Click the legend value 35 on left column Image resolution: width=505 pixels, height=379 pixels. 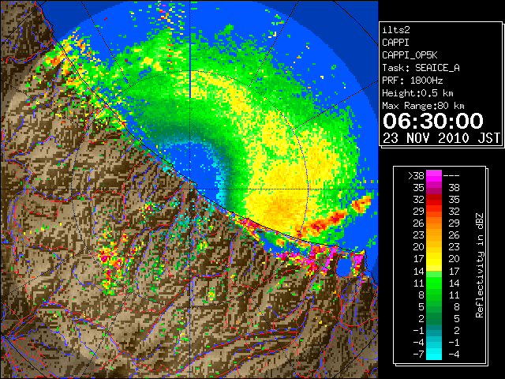click(419, 188)
